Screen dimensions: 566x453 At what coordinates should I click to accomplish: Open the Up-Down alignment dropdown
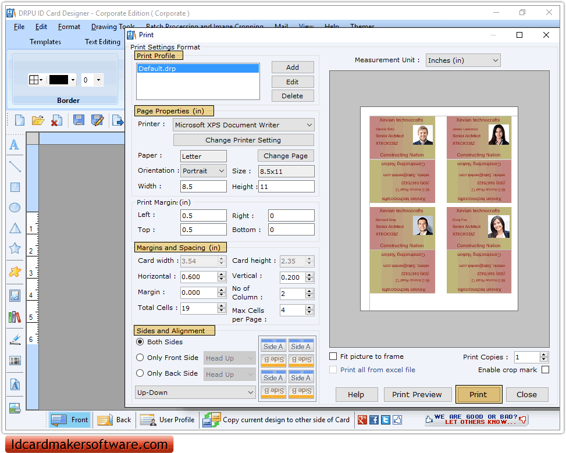point(195,392)
